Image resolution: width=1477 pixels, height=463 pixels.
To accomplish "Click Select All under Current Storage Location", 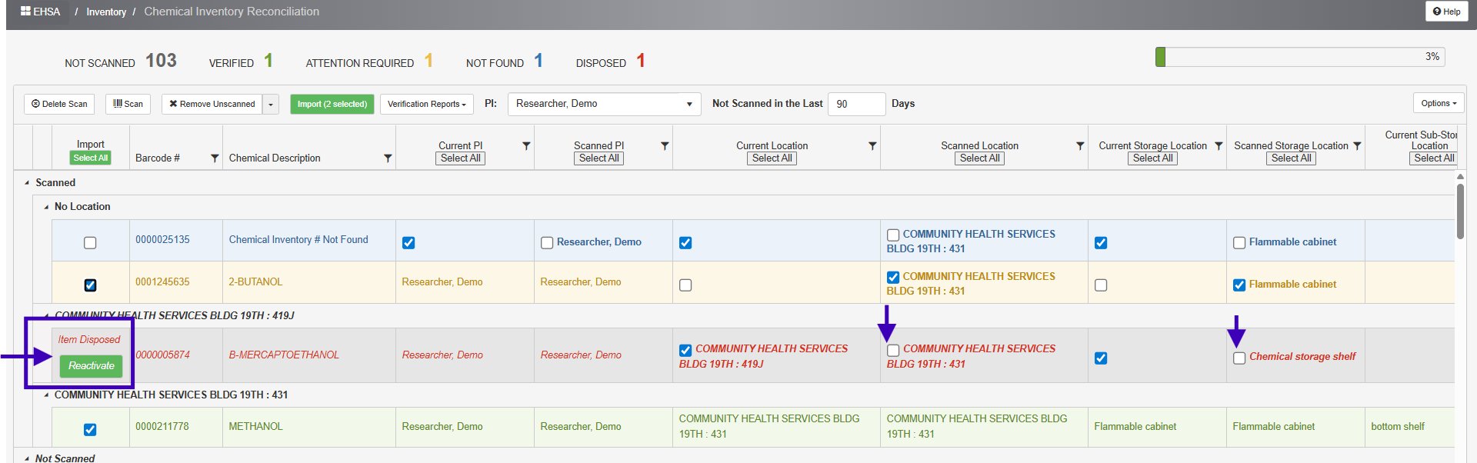I will click(x=1153, y=158).
